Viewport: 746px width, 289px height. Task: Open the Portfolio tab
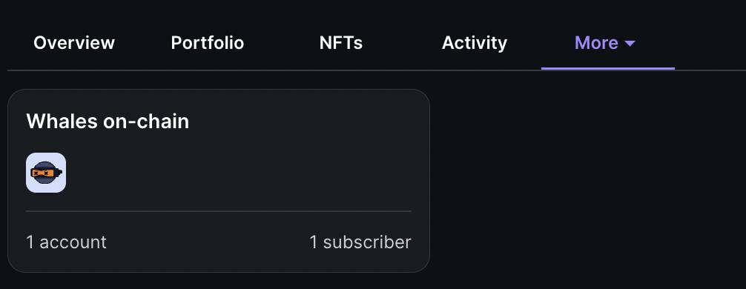(208, 43)
